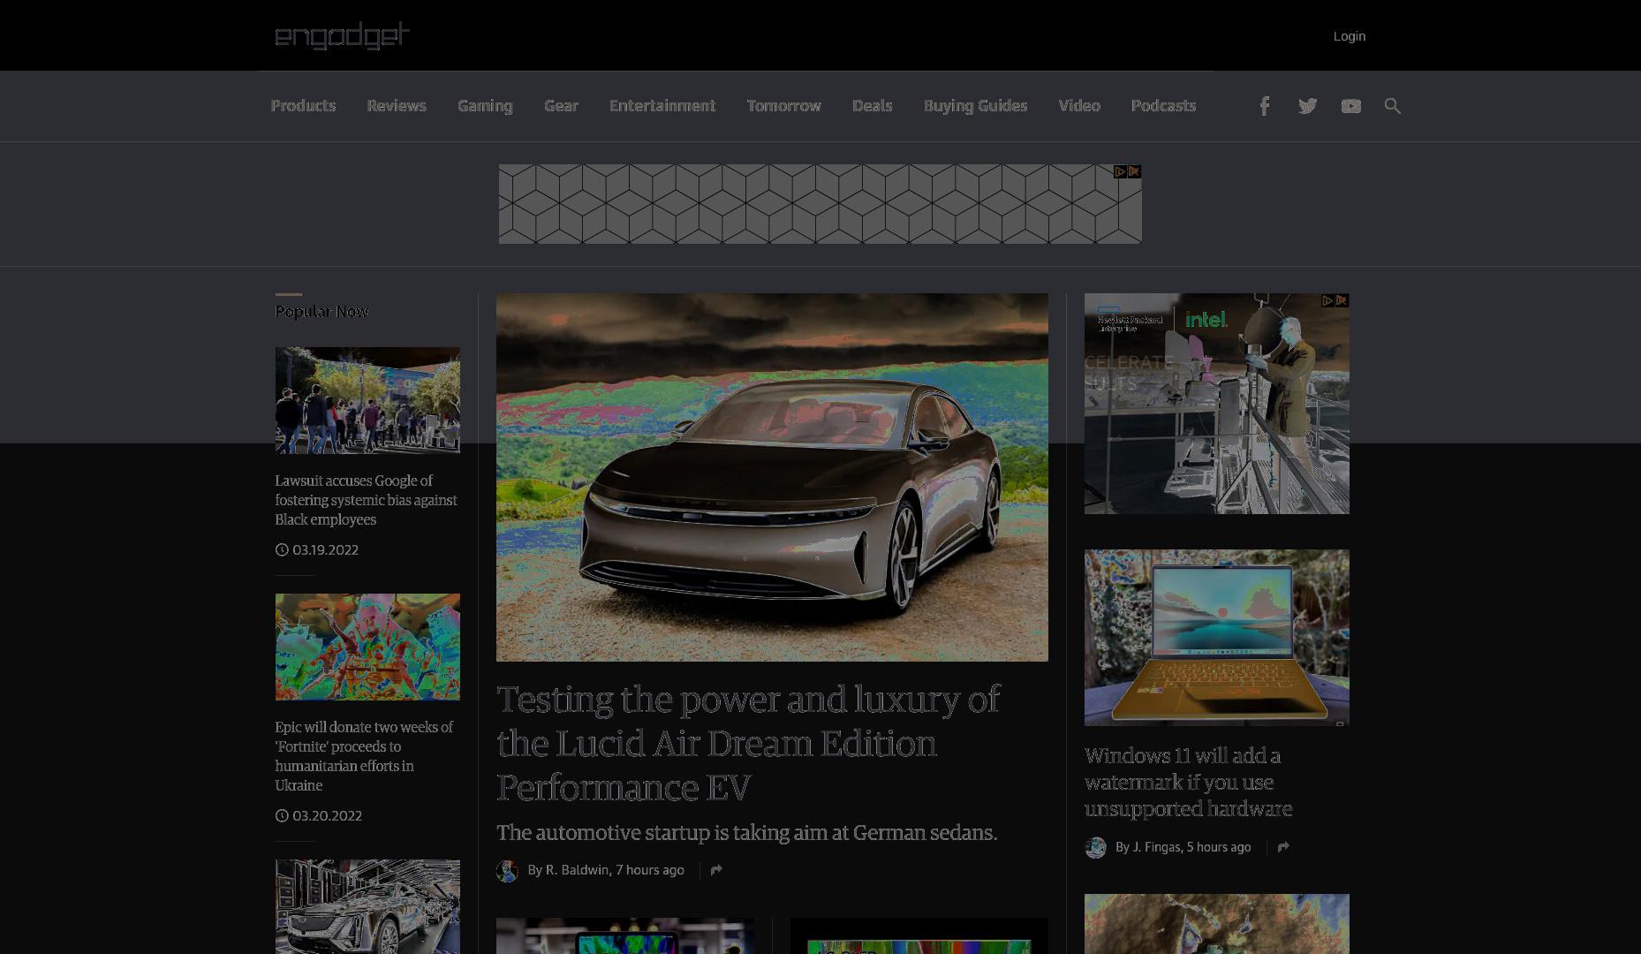Click the laptop thumbnail for Windows 11 article

pyautogui.click(x=1217, y=638)
